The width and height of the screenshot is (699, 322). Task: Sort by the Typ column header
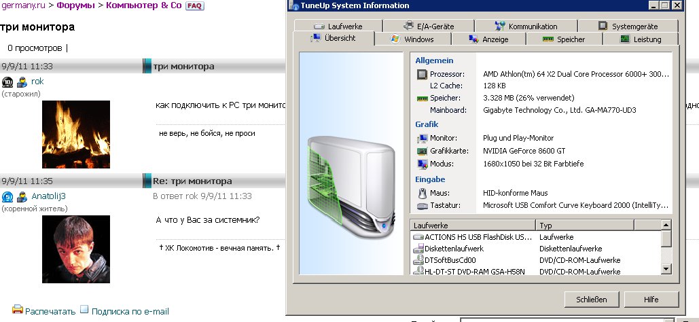[x=584, y=226]
